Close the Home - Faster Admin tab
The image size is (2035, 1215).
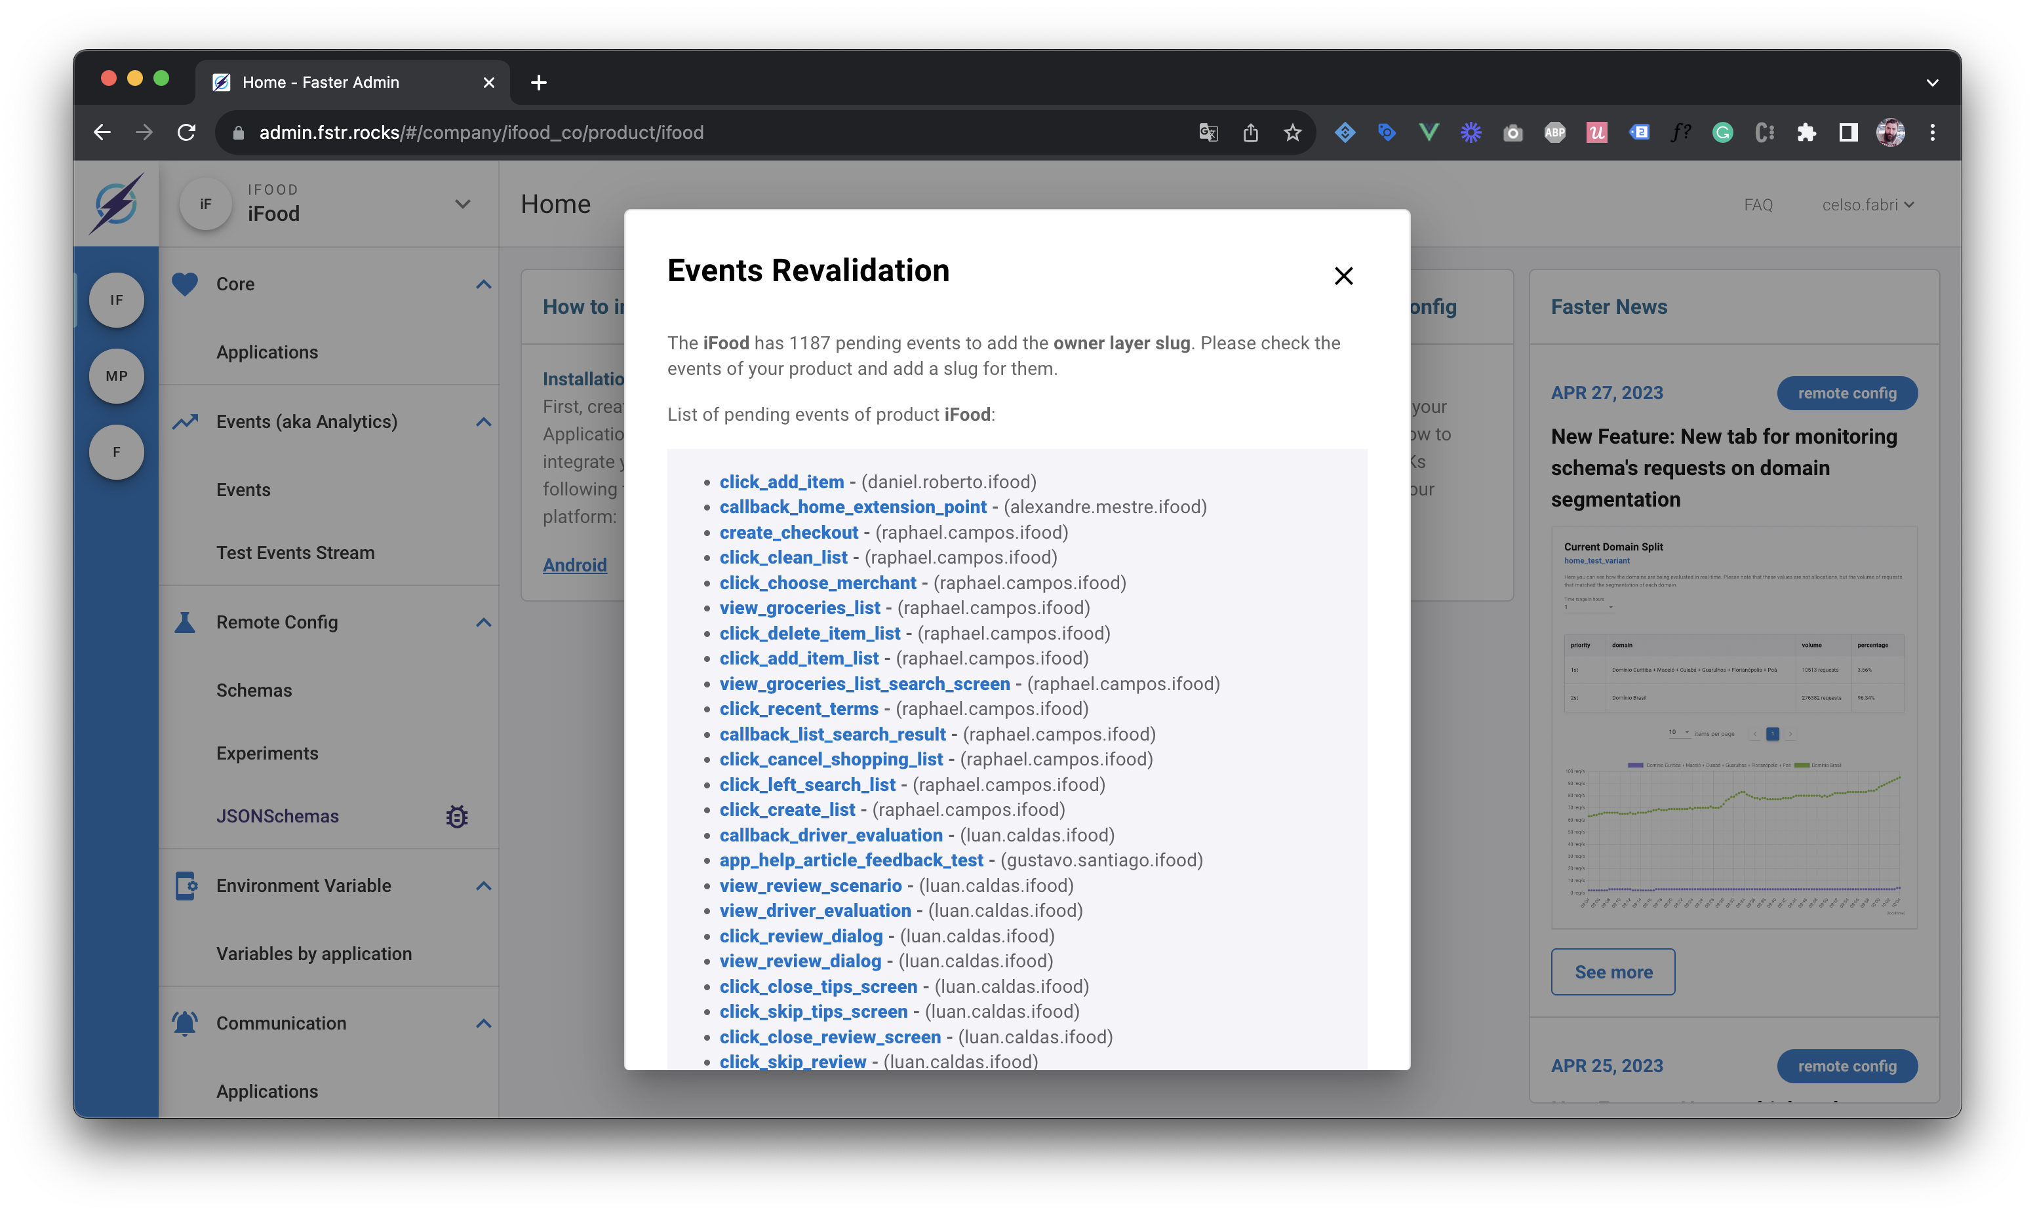(x=489, y=83)
